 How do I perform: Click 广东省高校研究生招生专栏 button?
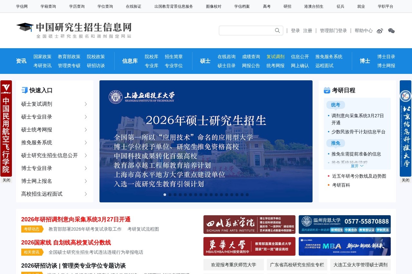tap(297, 265)
